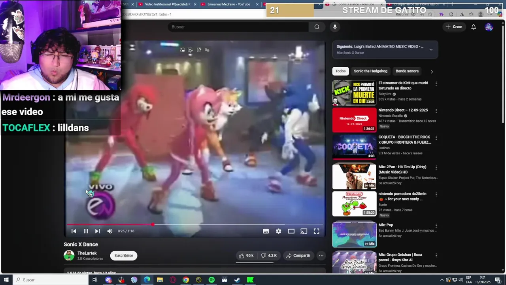
Task: Open the Windows Start menu
Action: click(x=6, y=280)
